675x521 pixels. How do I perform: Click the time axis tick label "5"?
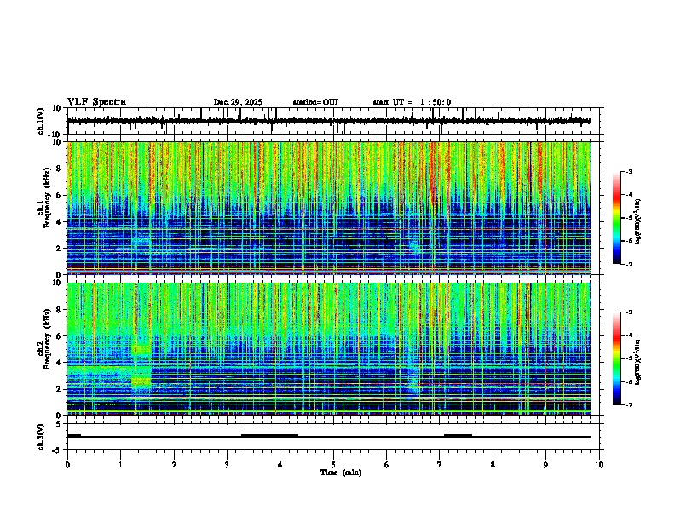(x=333, y=465)
